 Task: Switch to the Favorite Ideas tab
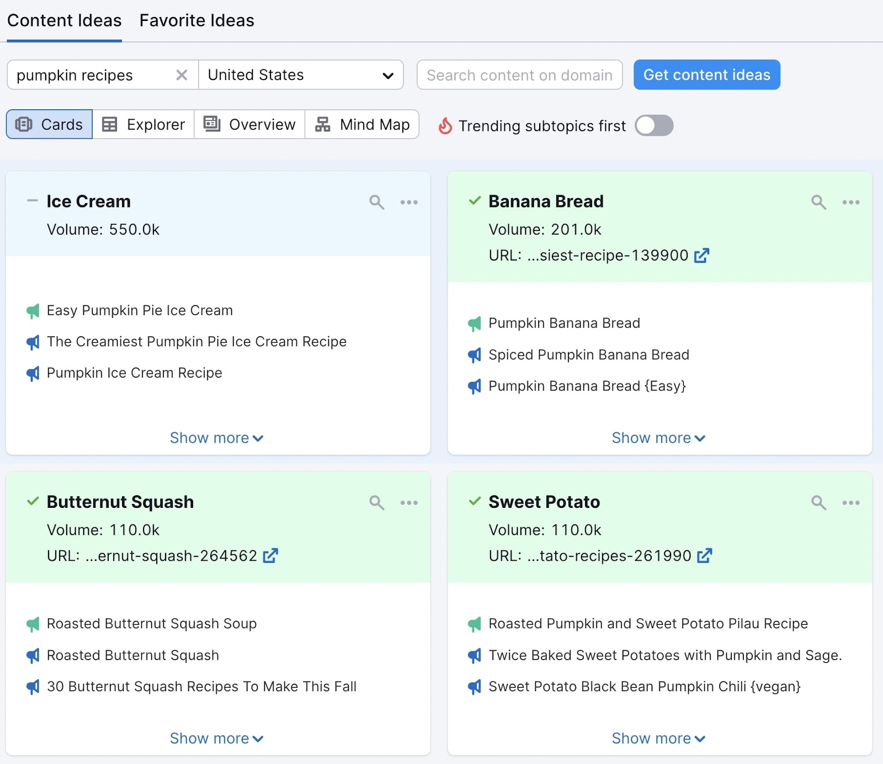(x=196, y=20)
